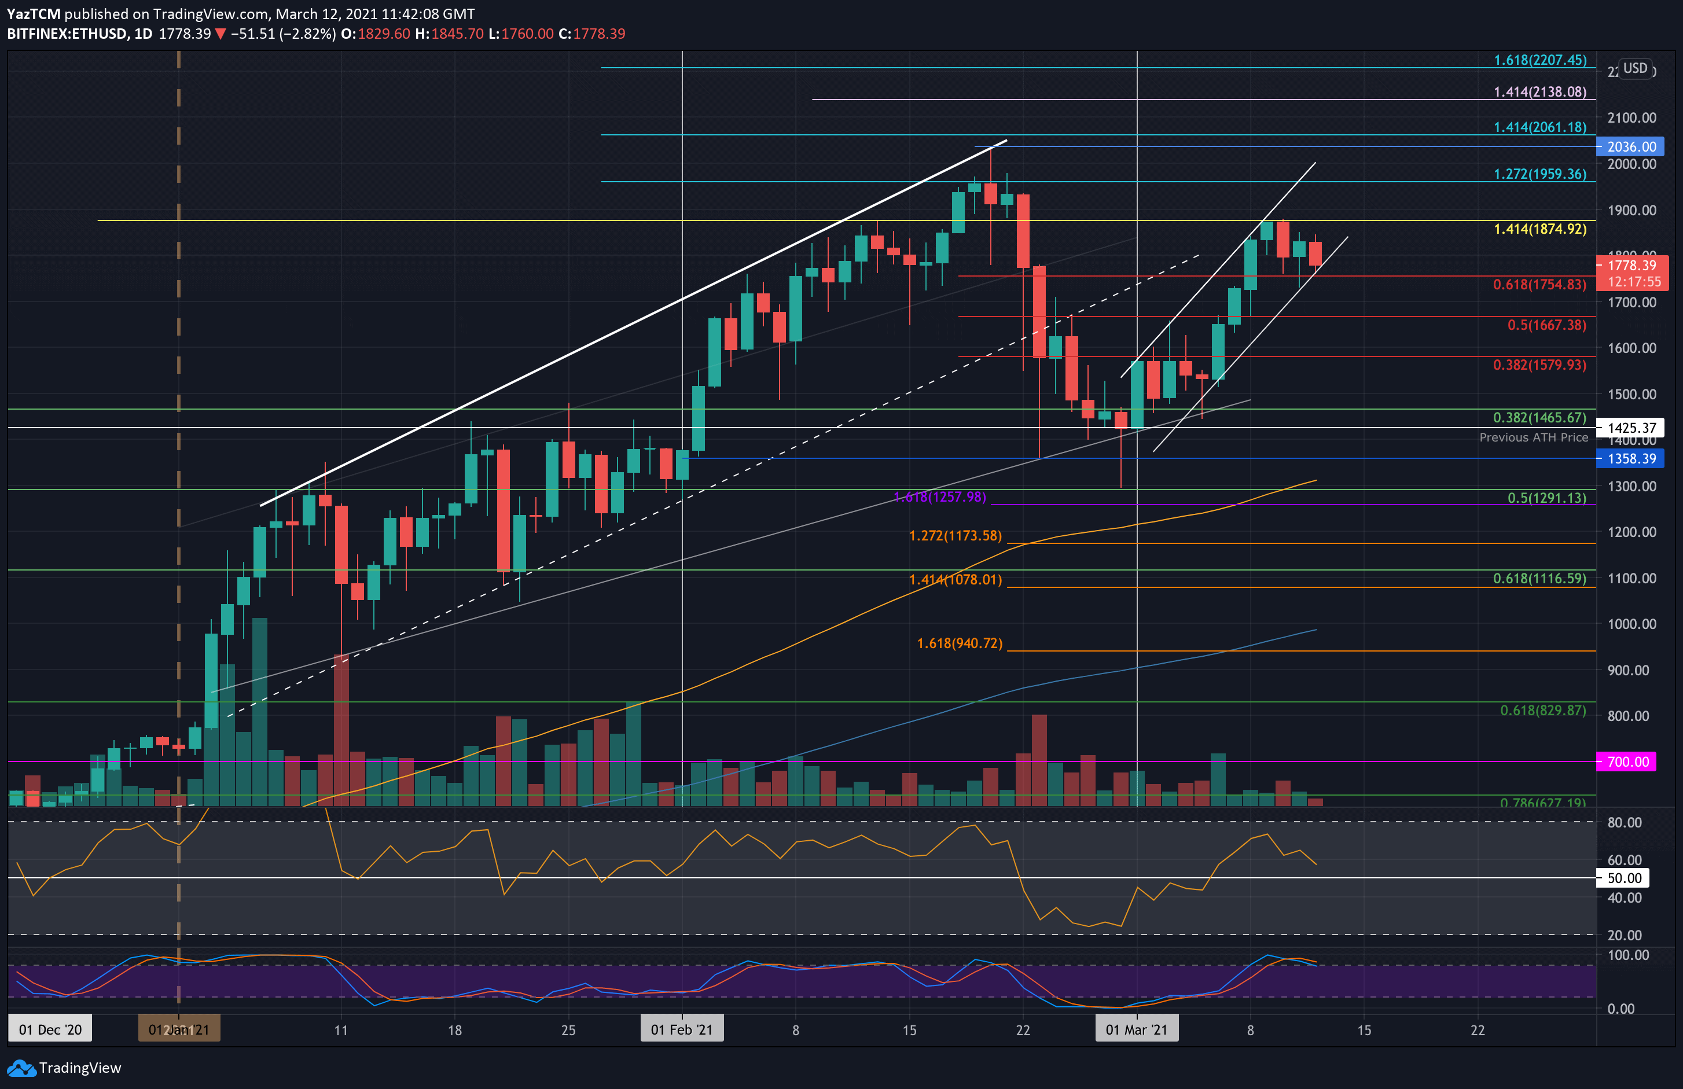Click the orange 1.618(940.72) label
Viewport: 1683px width, 1089px height.
point(960,643)
